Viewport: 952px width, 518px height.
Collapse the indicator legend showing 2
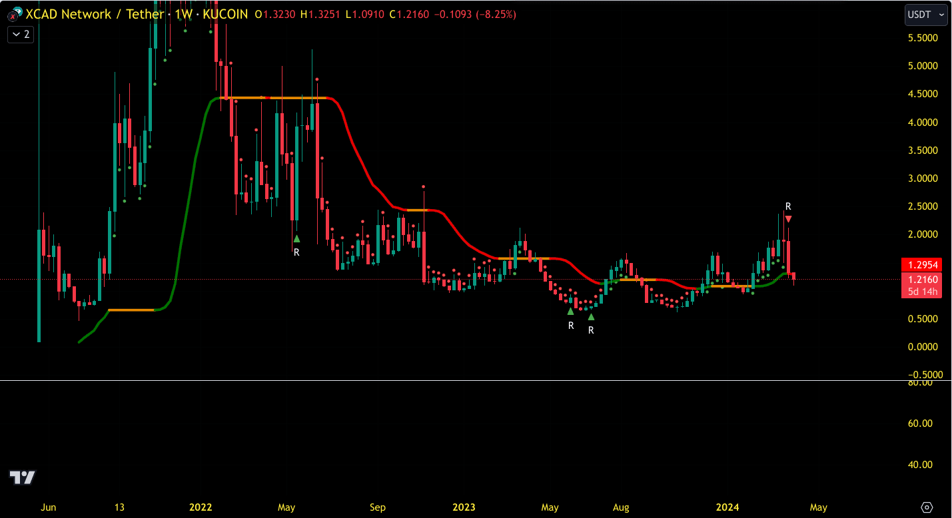19,35
